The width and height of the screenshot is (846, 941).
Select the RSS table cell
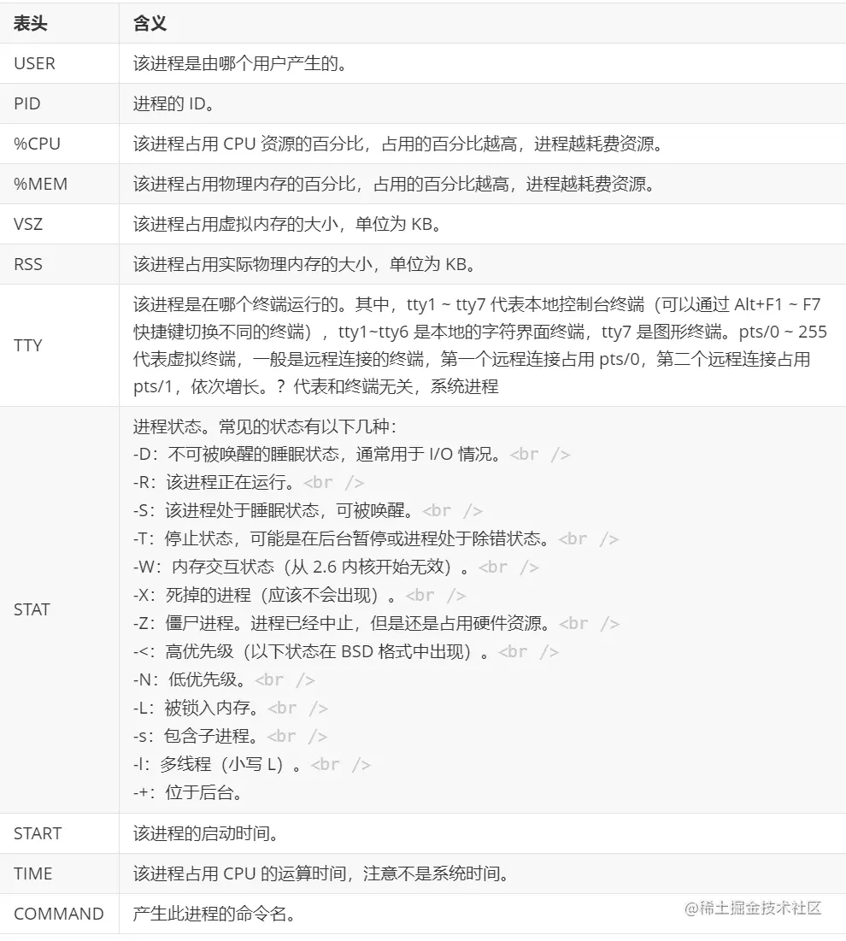(x=26, y=264)
